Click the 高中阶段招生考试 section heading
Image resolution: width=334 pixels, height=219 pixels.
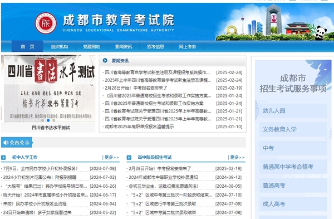[x=155, y=157]
